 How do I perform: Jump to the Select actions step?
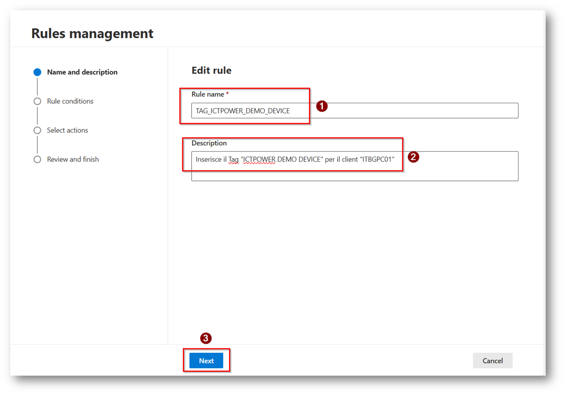[67, 130]
